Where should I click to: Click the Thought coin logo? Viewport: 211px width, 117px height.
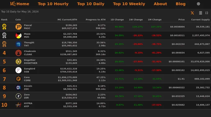pos(18,44)
